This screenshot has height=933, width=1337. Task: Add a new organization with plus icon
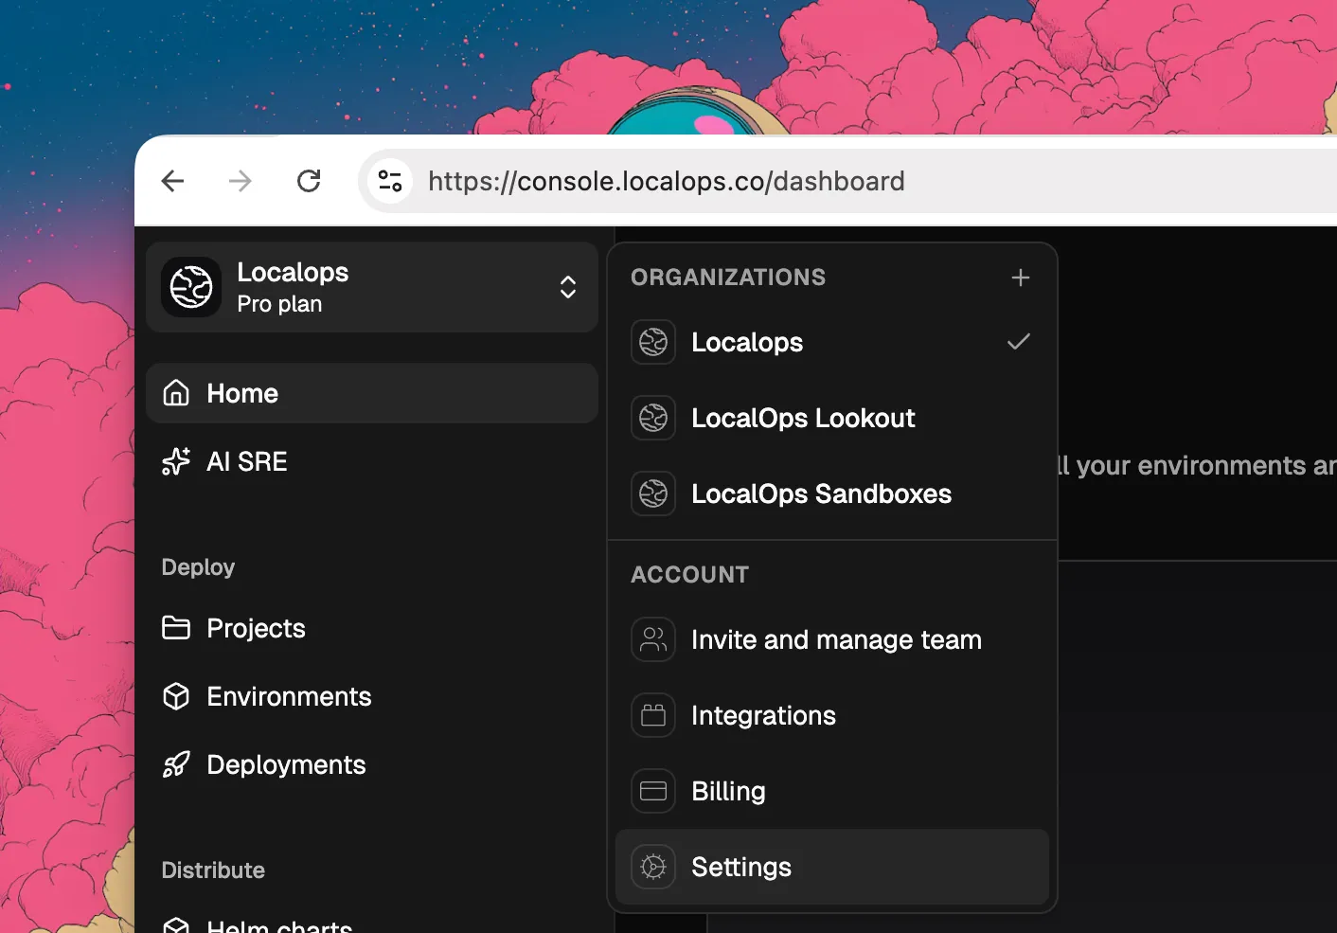click(x=1021, y=278)
